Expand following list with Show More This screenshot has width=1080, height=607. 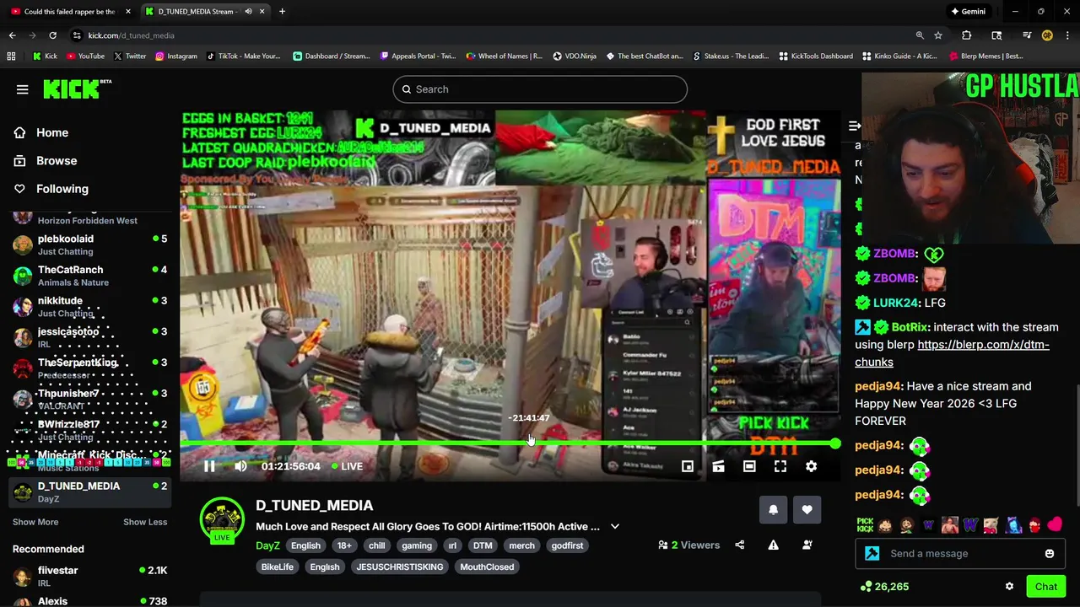coord(35,522)
